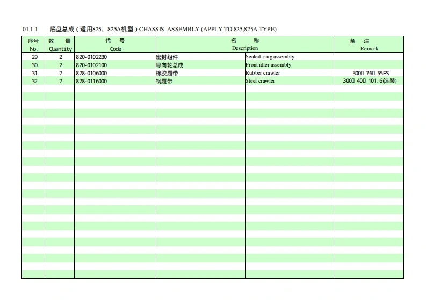Click the Chinese name 密封组件

167,57
